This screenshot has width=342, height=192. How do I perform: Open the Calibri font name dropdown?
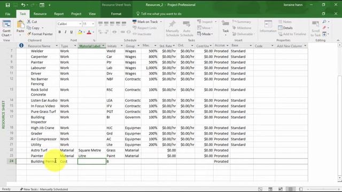click(80, 23)
